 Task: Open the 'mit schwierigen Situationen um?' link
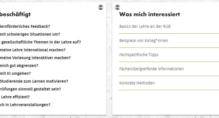coord(30,34)
